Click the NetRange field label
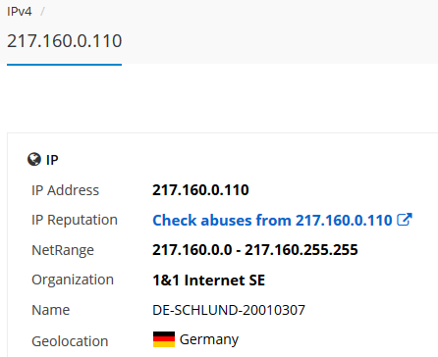 click(x=63, y=250)
